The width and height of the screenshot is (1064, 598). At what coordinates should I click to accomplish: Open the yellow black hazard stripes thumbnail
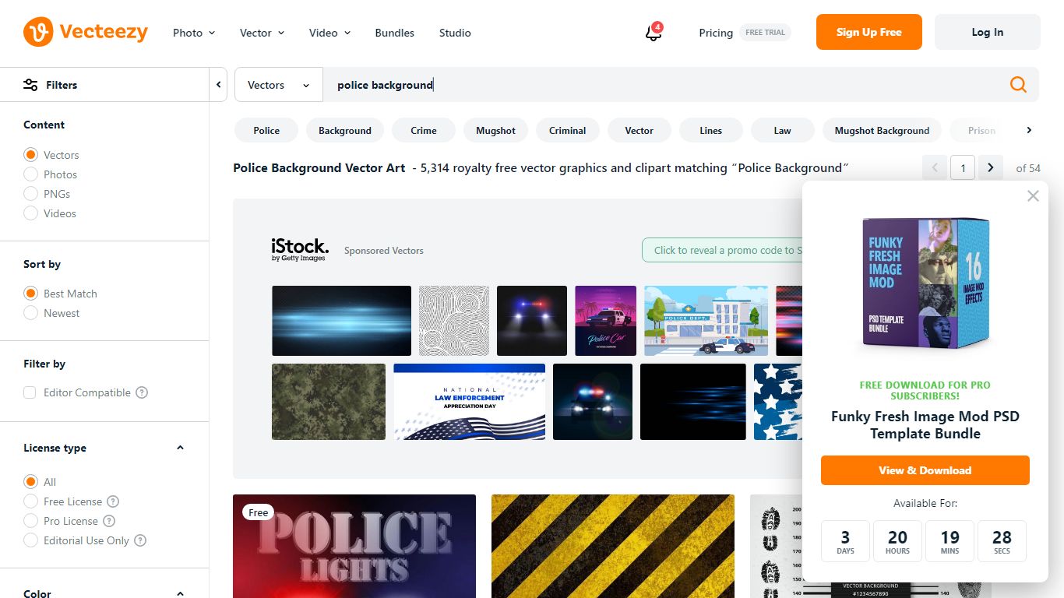(613, 546)
